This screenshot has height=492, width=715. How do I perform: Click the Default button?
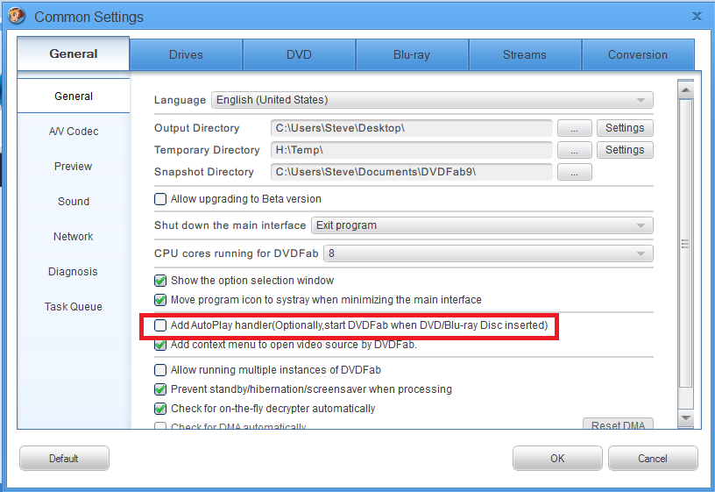[64, 458]
